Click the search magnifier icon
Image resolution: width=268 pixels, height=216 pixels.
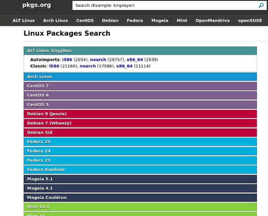pos(261,5)
